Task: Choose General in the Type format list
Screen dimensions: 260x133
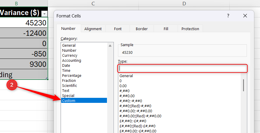Action: (x=180, y=76)
